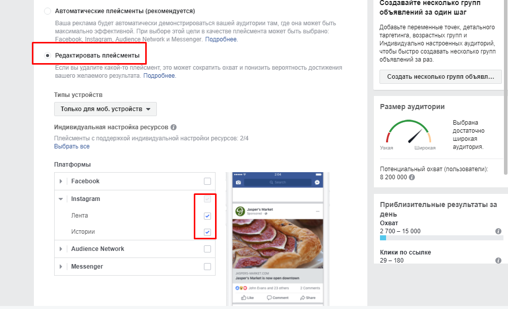Screen dimensions: 508x309
Task: Open info icon for Клики по ссылке
Action: [498, 261]
